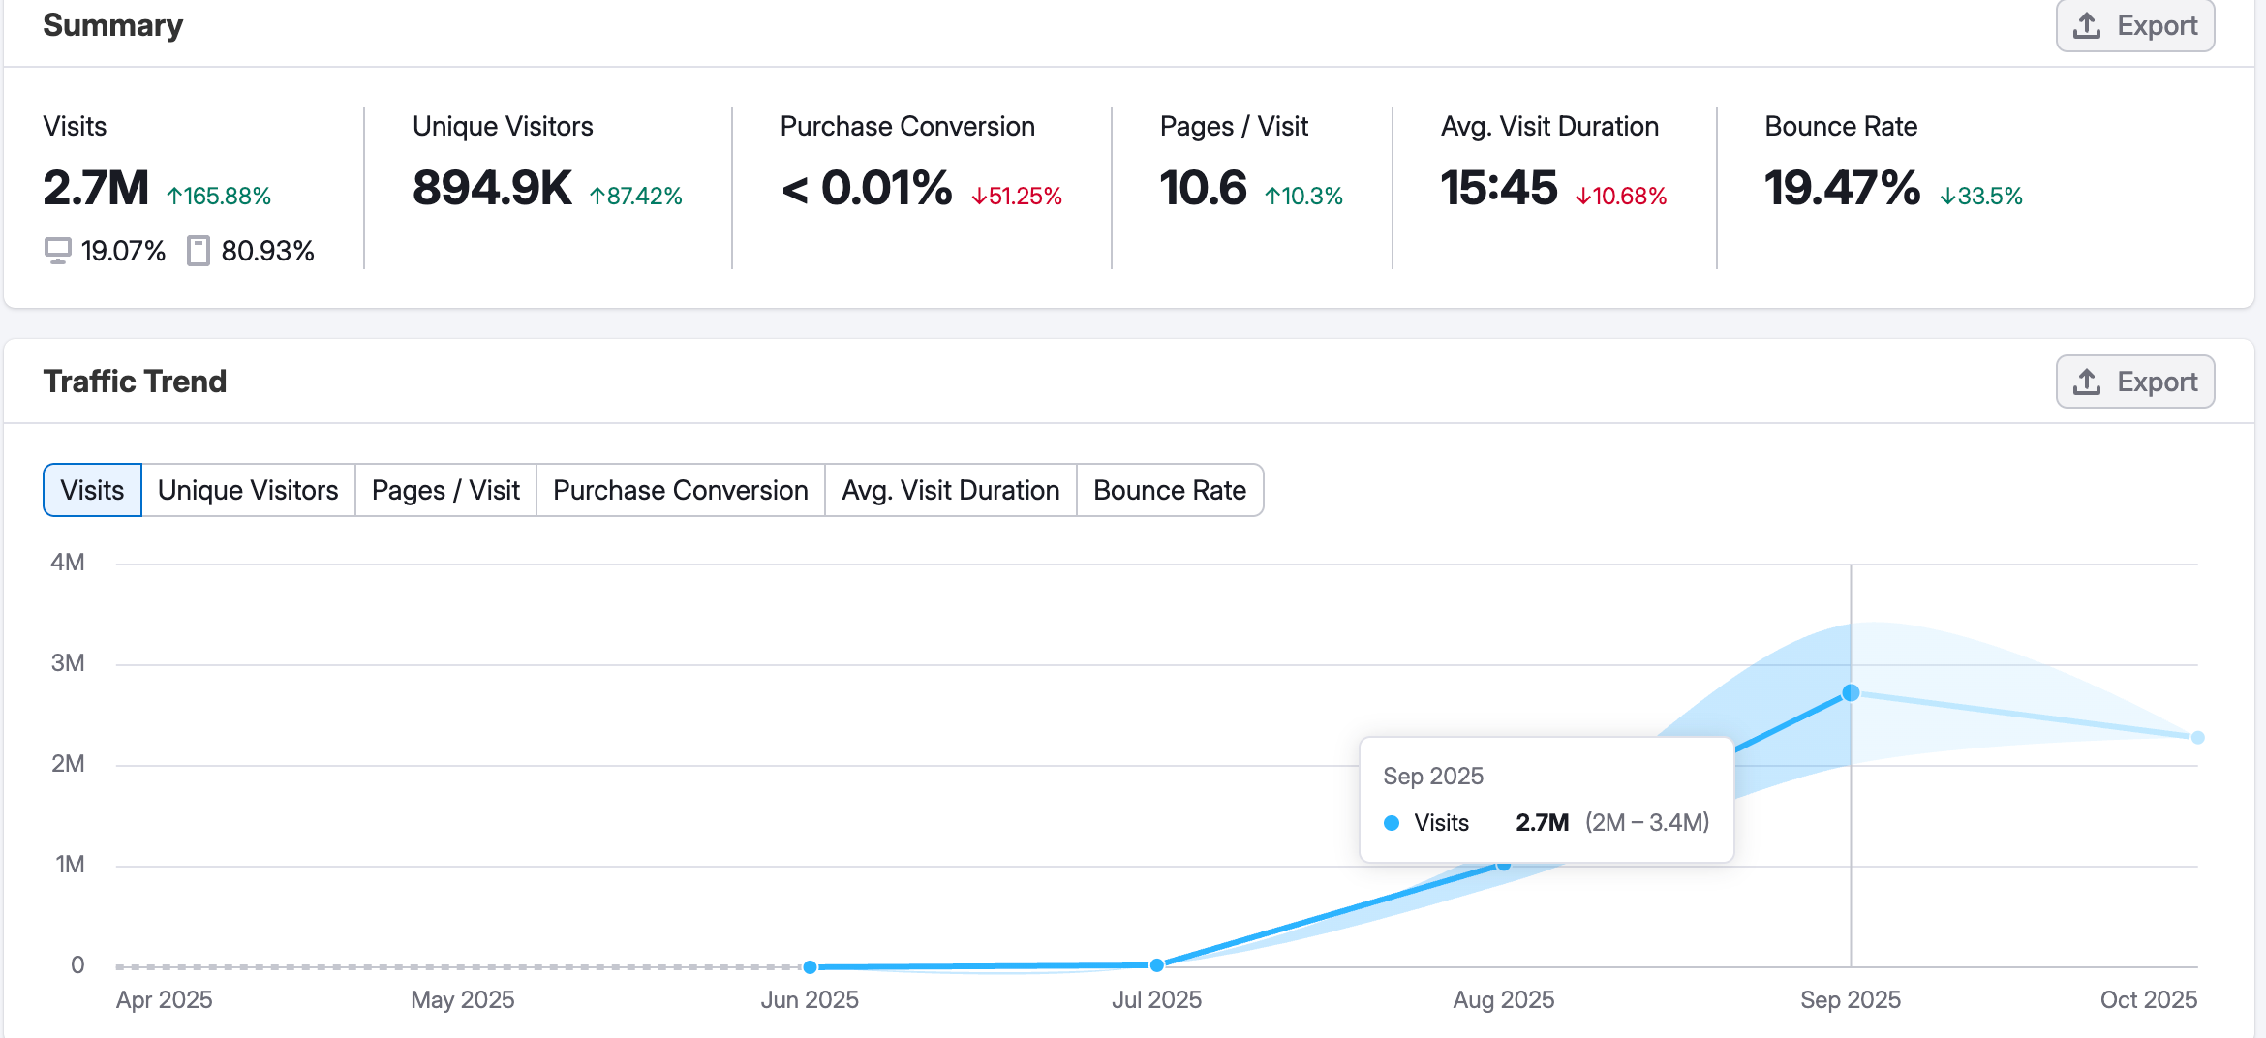
Task: View the Bounce Rate trend tab
Action: coord(1169,490)
